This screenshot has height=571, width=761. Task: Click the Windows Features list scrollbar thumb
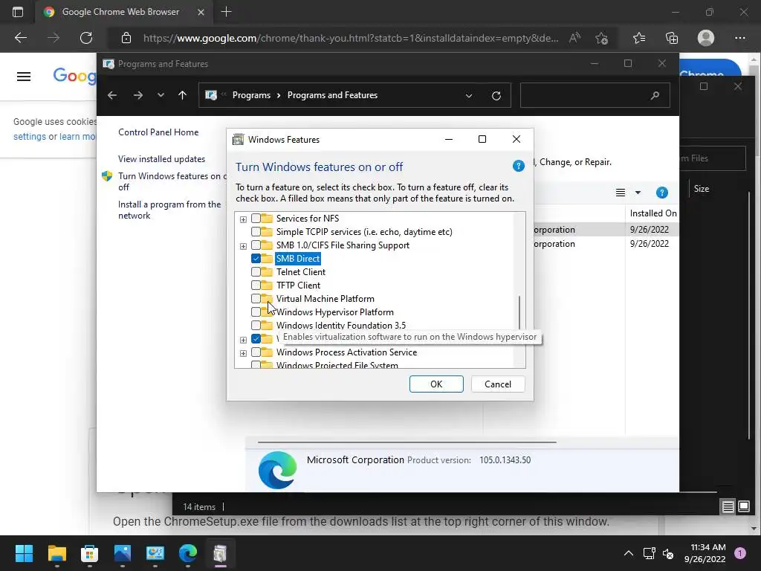coord(519,313)
